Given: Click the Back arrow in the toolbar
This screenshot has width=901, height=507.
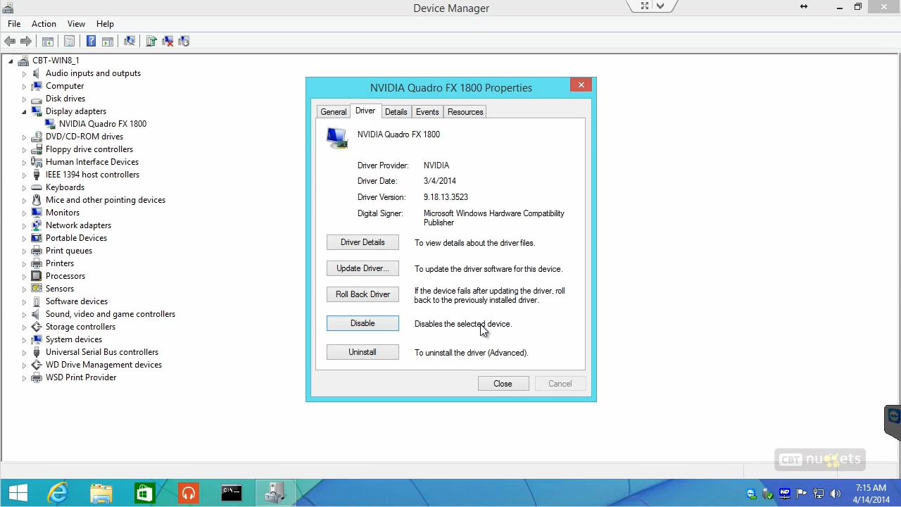Looking at the screenshot, I should tap(10, 42).
